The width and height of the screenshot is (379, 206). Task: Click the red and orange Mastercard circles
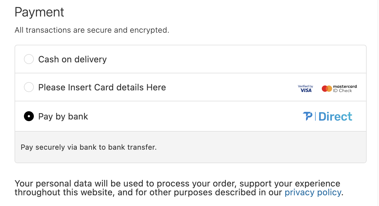[327, 88]
